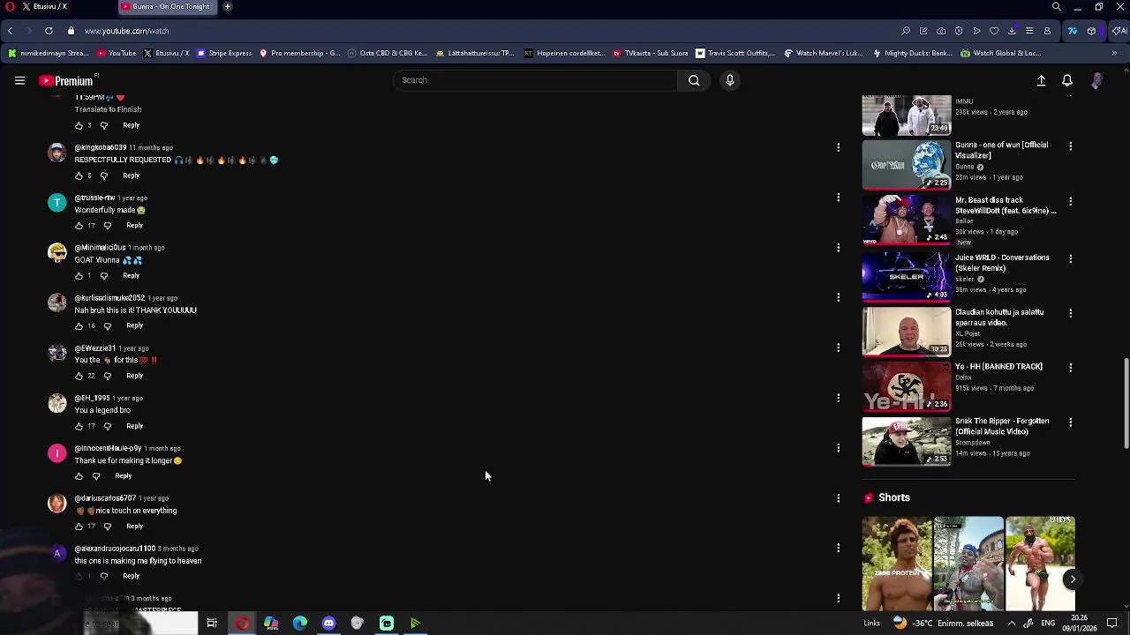Open Opera downloads icon
This screenshot has width=1130, height=635.
tap(1012, 31)
